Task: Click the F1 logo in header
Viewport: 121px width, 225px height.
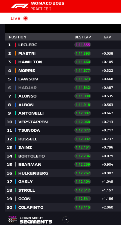Action: (19, 6)
